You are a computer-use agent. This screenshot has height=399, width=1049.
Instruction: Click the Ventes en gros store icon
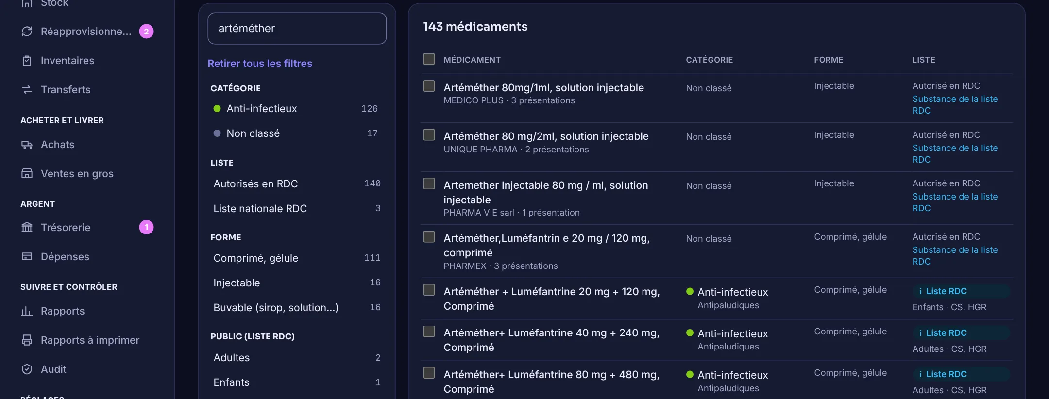pos(27,174)
